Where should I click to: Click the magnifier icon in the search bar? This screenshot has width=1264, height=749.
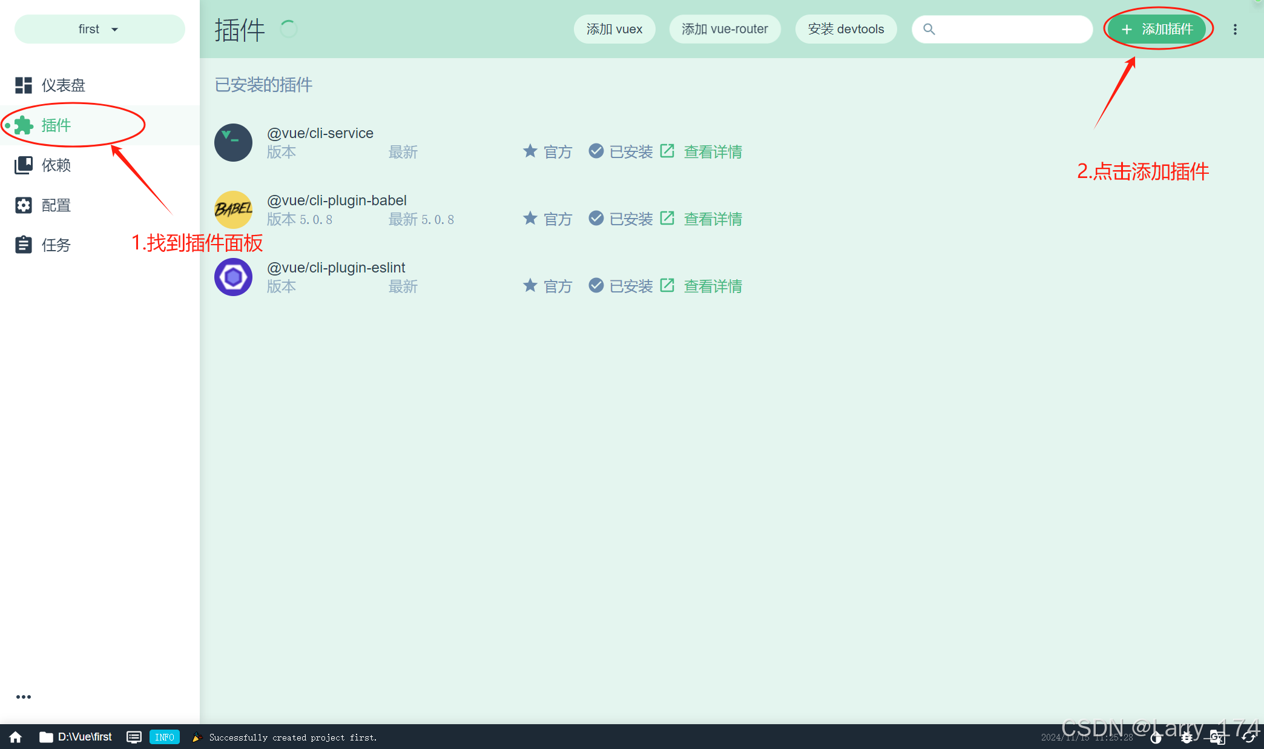coord(929,29)
